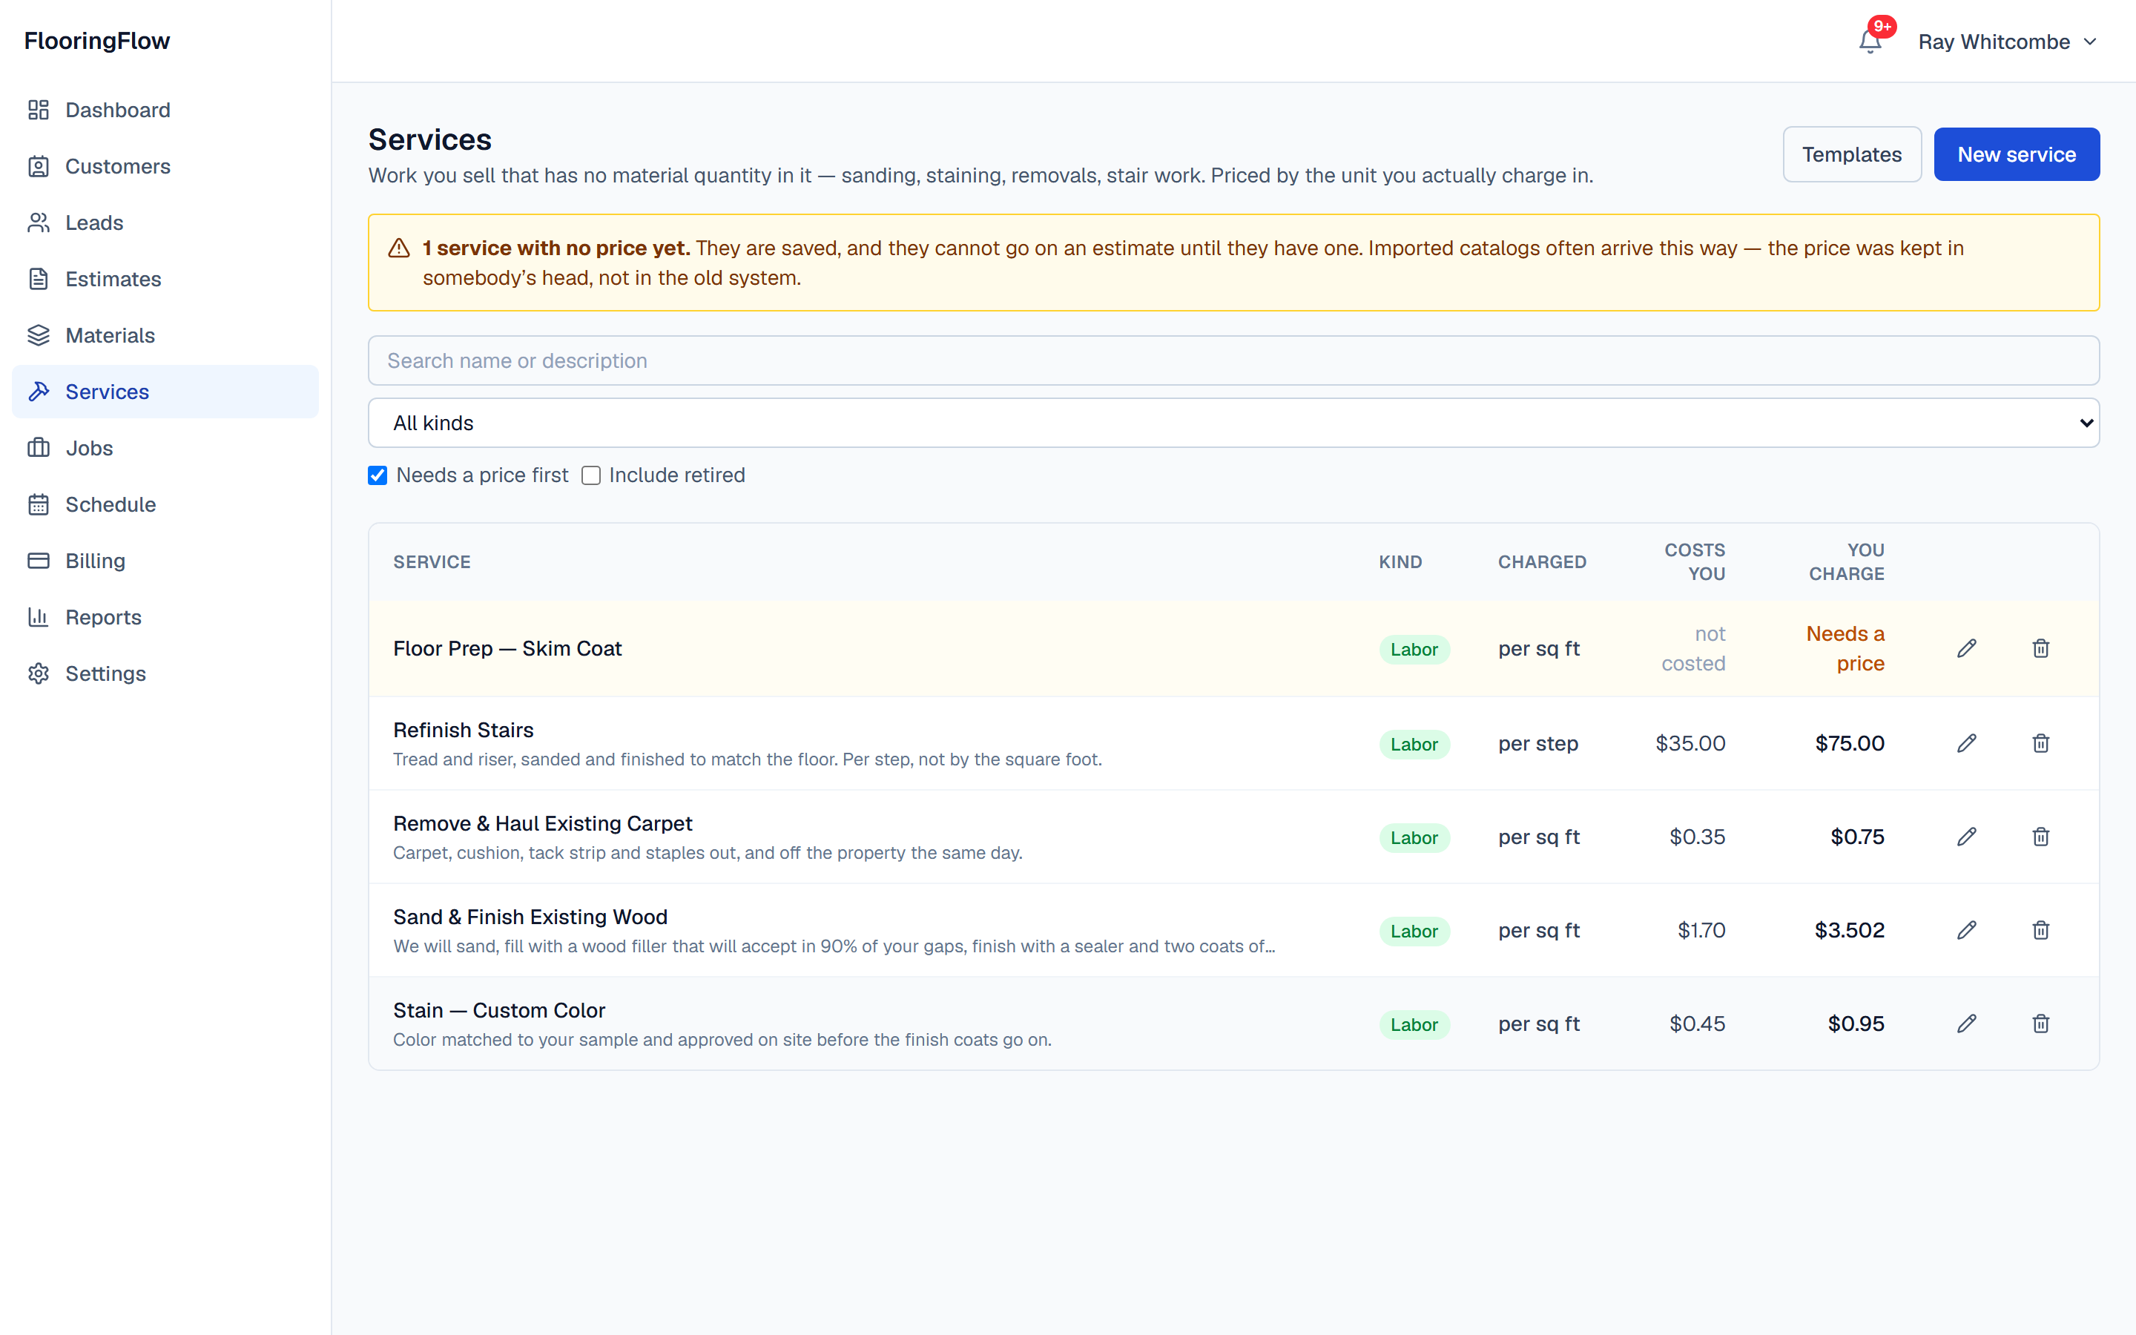Select Stain — Custom Color service name

coord(498,1010)
